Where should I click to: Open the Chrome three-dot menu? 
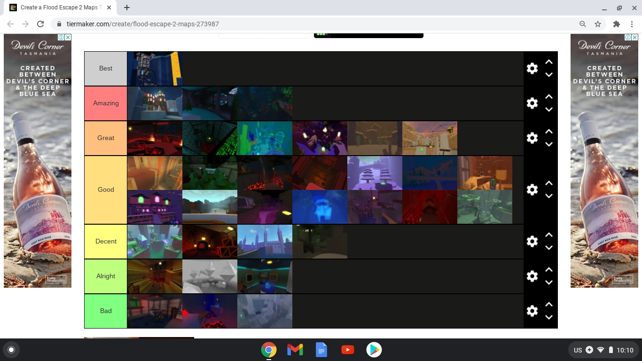(632, 24)
